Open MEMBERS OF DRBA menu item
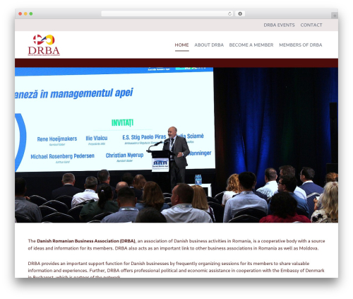 (x=301, y=45)
